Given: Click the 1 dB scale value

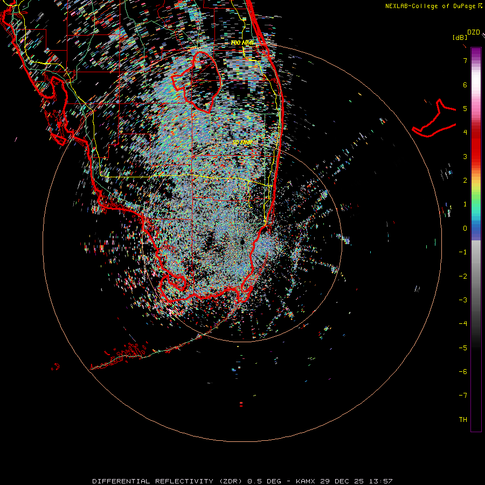Looking at the screenshot, I should (465, 204).
